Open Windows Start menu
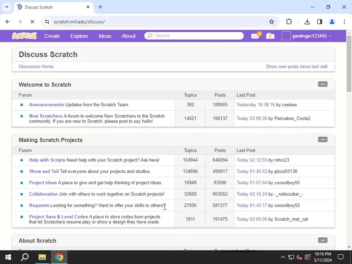 [8, 257]
